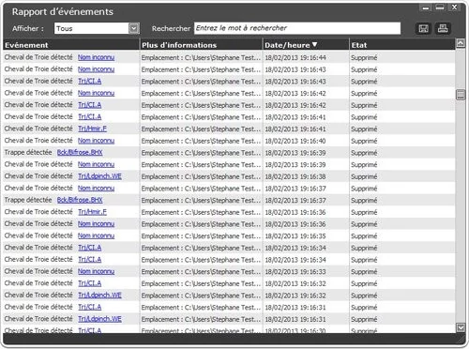Open Bck/Bifrose.BHX link in 19:16:39 row
The height and width of the screenshot is (349, 469).
[x=80, y=152]
